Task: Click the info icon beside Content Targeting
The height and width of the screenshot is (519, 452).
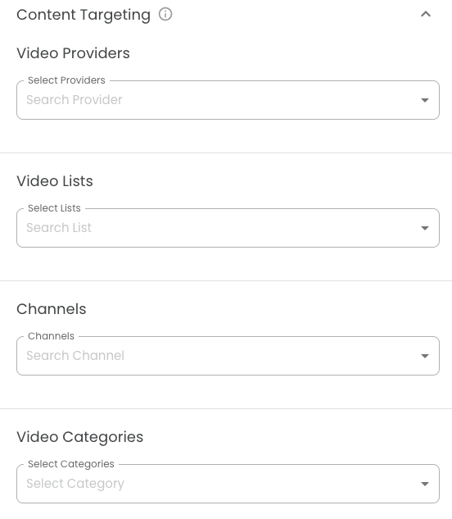Action: click(x=165, y=14)
